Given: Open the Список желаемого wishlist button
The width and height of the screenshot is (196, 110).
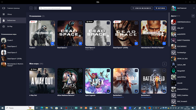Looking at the screenshot, I should (142, 8).
